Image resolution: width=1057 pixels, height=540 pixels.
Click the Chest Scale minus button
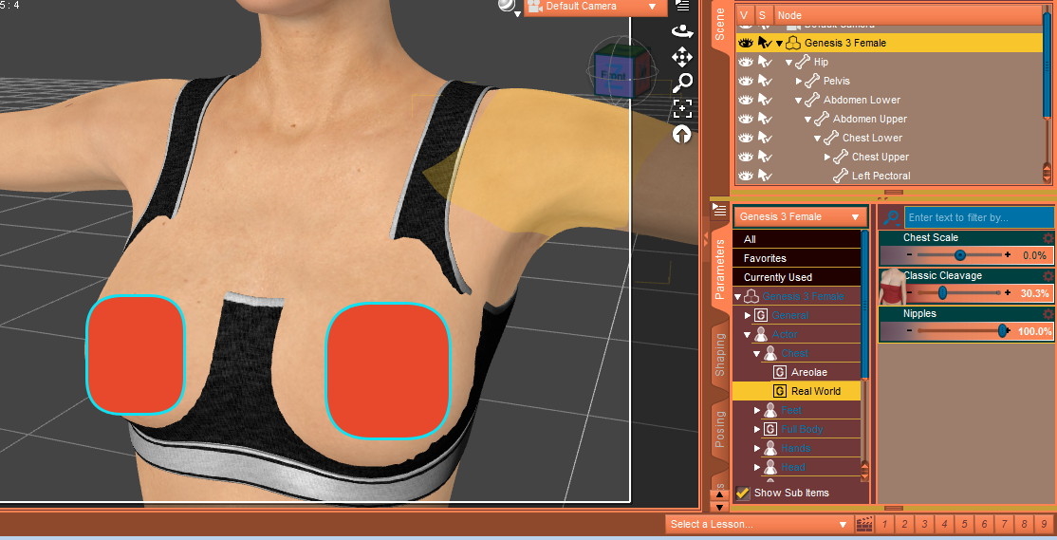point(909,255)
